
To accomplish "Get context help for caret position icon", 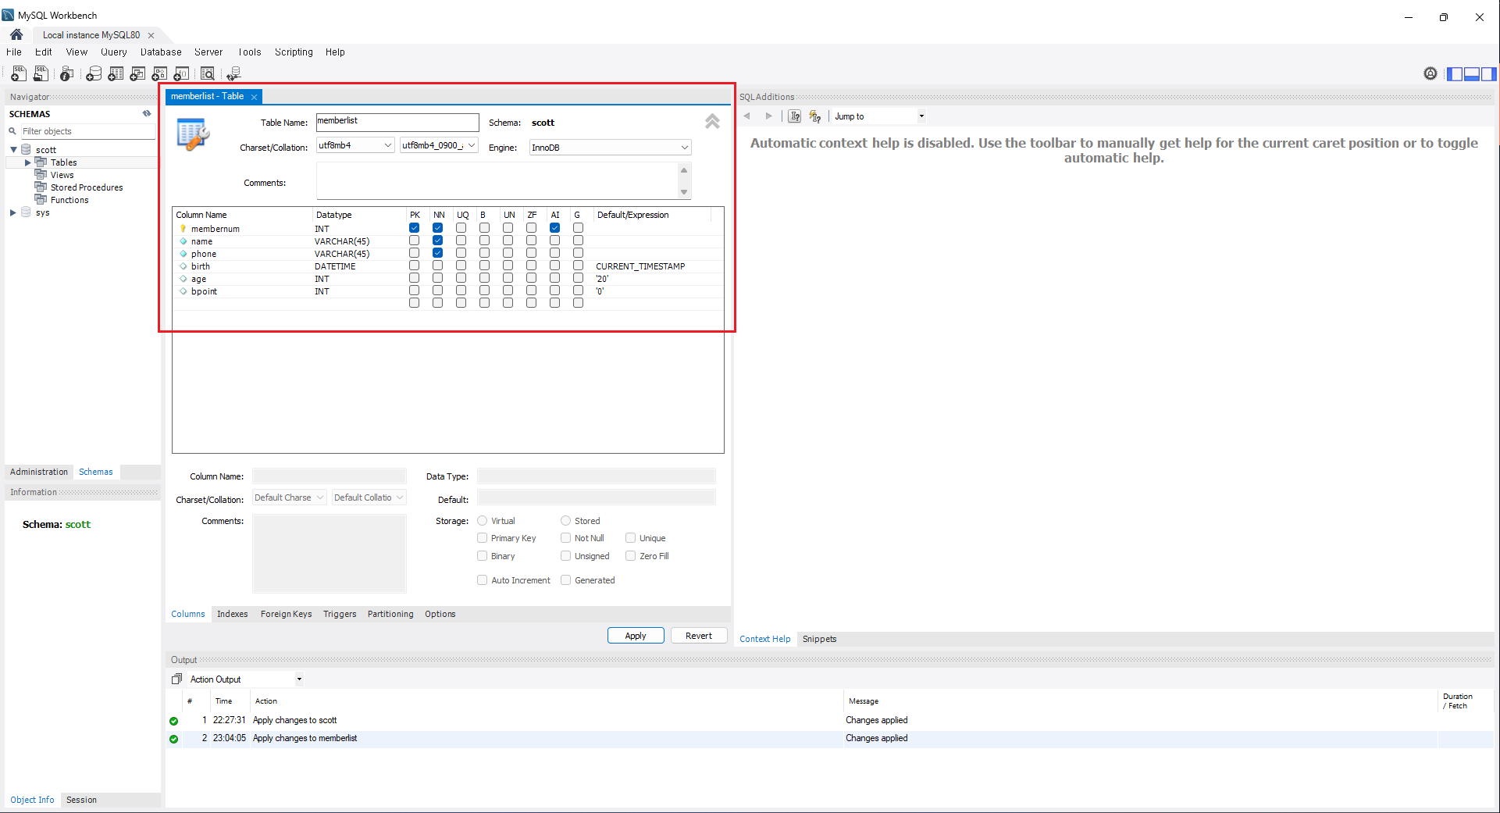I will point(795,116).
